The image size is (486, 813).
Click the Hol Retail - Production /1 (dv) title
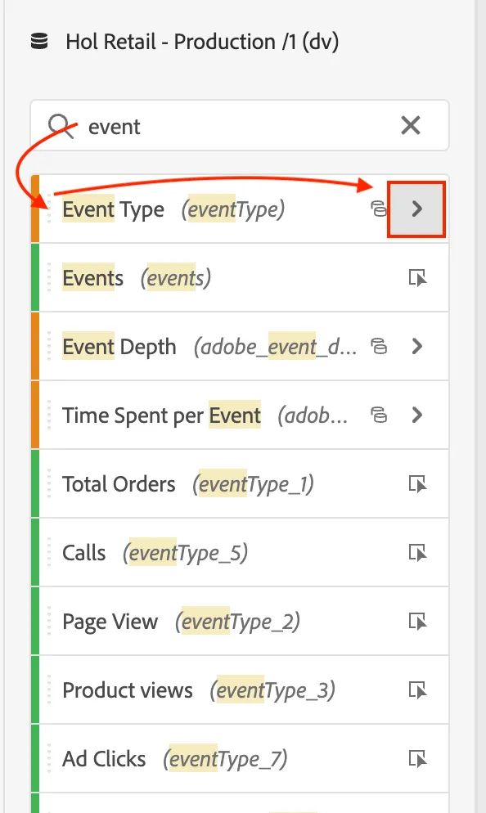tap(202, 42)
